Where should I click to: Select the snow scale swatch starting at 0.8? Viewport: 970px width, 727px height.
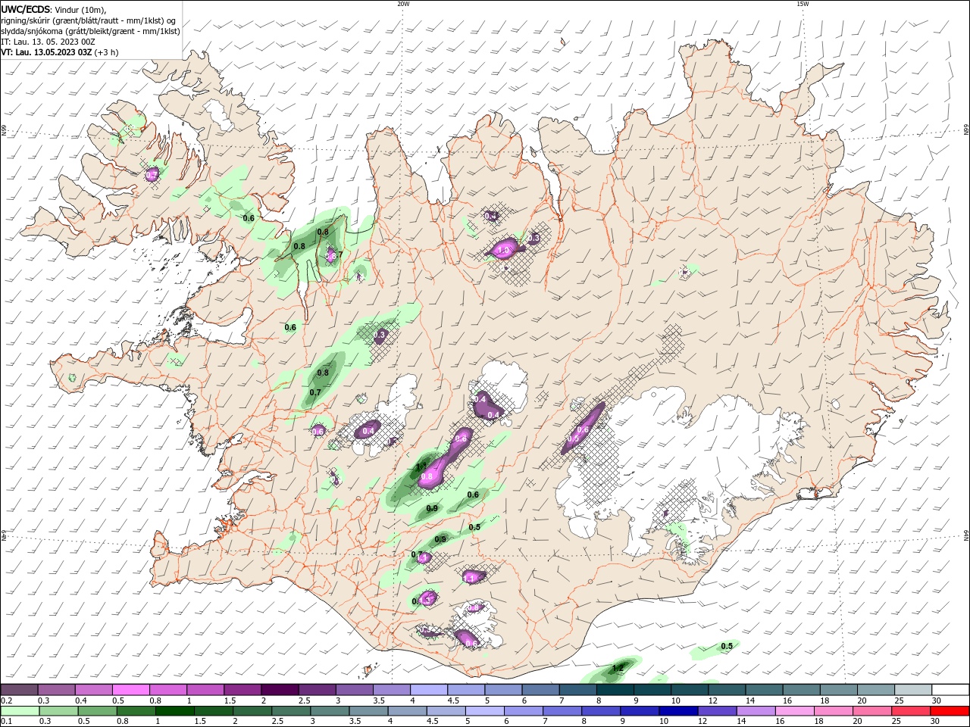[x=168, y=690]
